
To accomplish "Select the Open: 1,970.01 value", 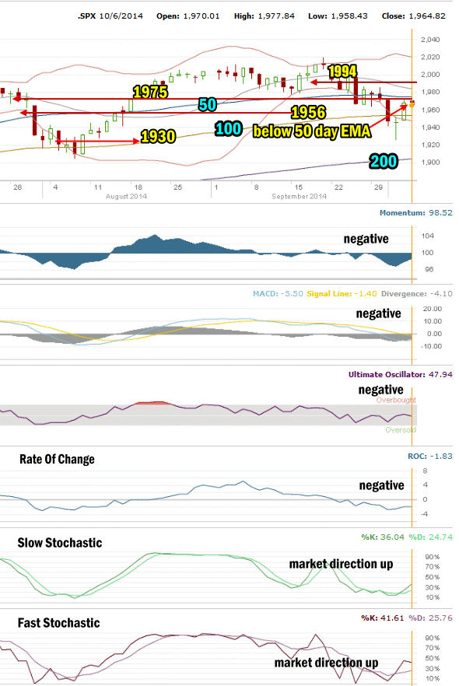I will (x=188, y=16).
